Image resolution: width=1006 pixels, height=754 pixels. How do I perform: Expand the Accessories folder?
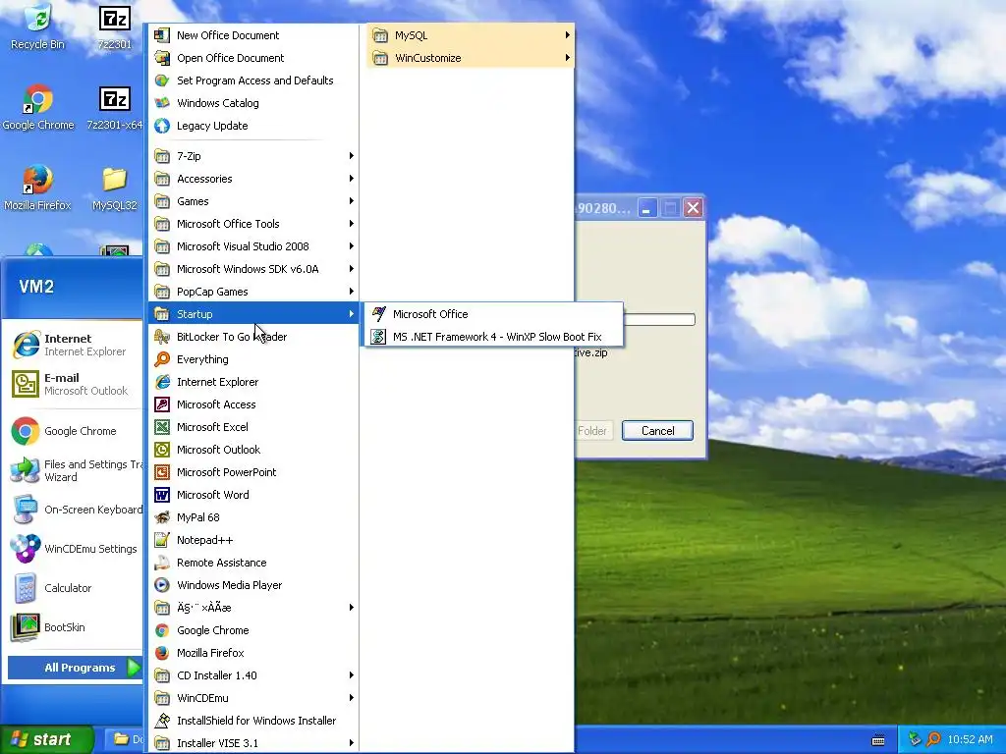pyautogui.click(x=253, y=179)
